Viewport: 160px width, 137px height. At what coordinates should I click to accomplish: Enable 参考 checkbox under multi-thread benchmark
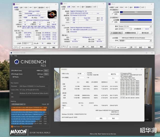click(x=113, y=22)
